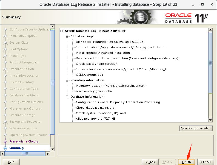Click the steps sidebar horizontal scrollbar thumb

pyautogui.click(x=25, y=154)
